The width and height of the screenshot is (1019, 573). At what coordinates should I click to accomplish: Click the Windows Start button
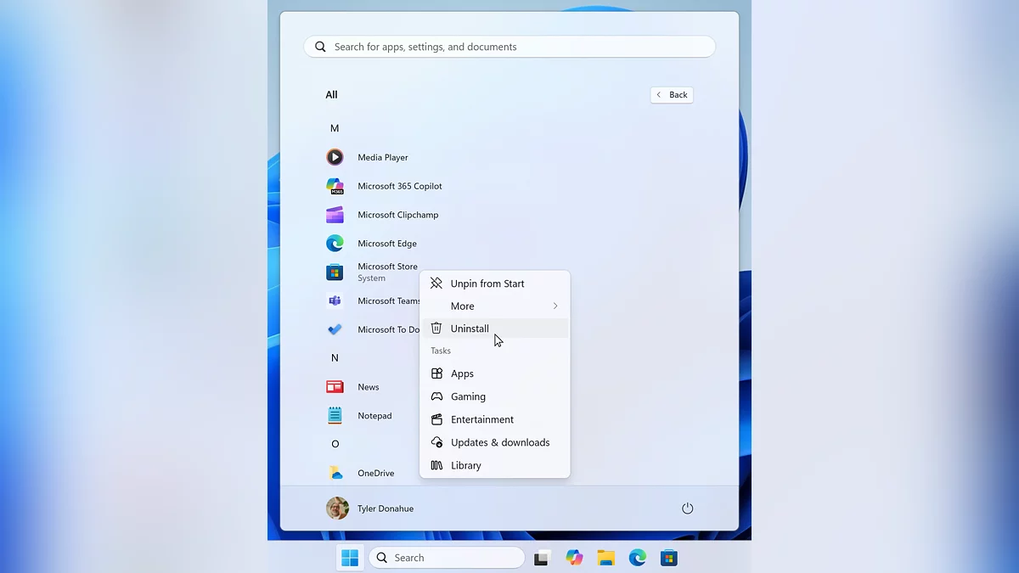(350, 558)
